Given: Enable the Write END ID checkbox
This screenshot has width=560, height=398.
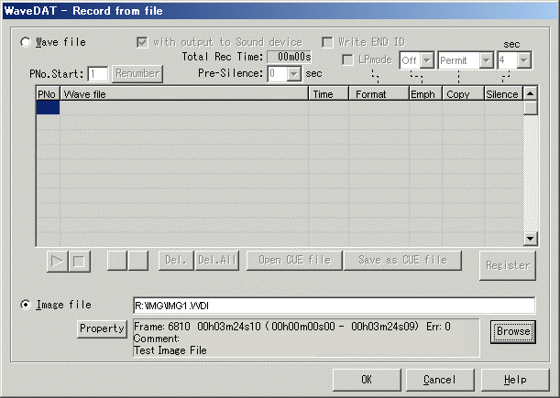Looking at the screenshot, I should coord(327,42).
